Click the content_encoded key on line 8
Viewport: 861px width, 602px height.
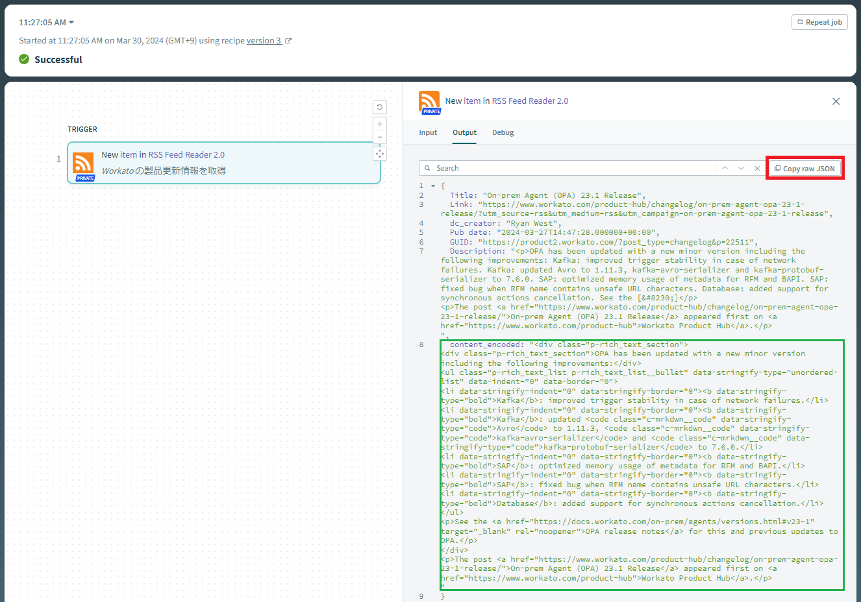[x=487, y=344]
